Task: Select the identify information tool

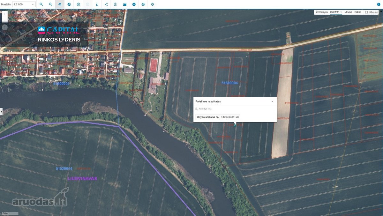Action: click(x=97, y=4)
